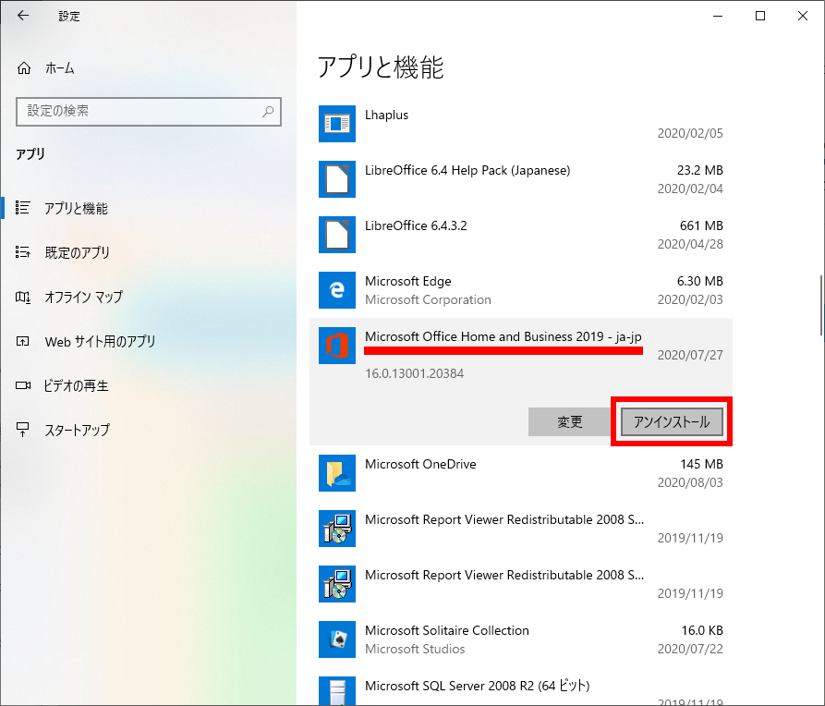
Task: Select the LibreOffice 6.4.3.2 entry name
Action: (416, 225)
